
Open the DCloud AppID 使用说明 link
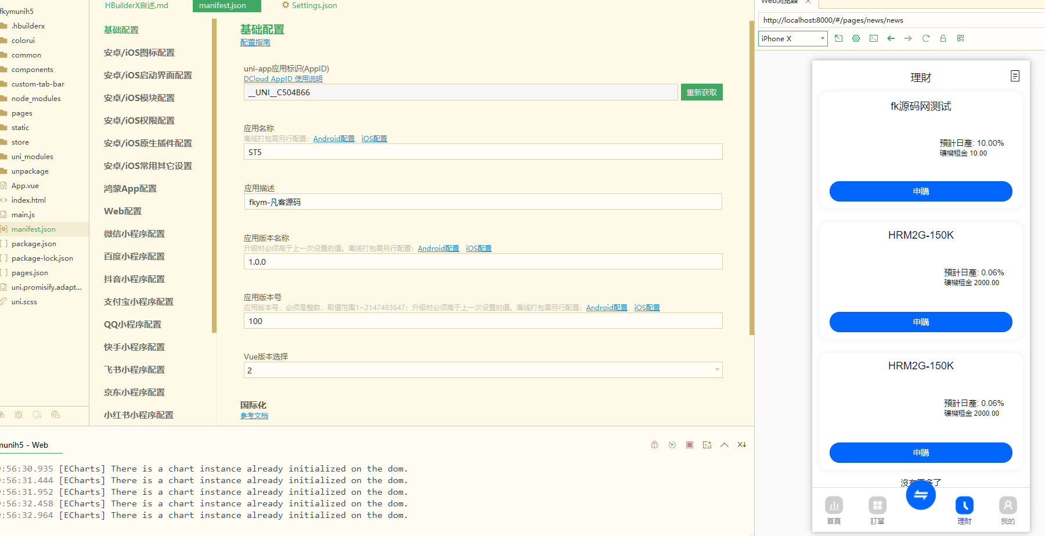(x=283, y=79)
